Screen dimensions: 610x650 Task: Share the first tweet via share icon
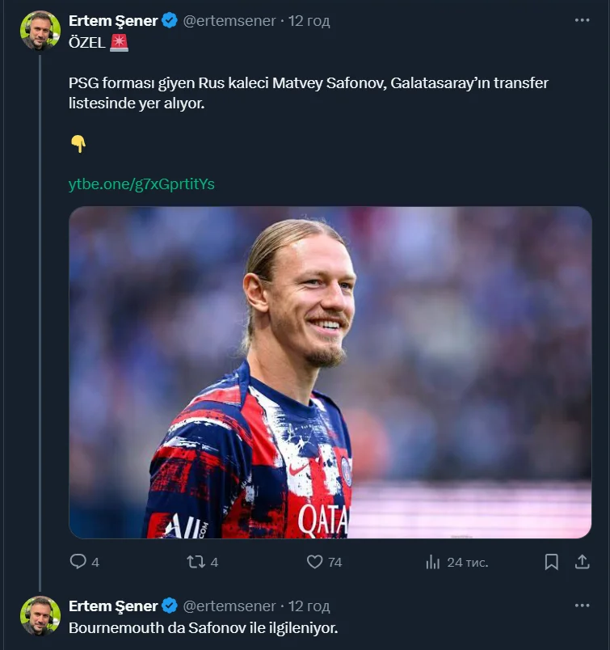[x=582, y=562]
